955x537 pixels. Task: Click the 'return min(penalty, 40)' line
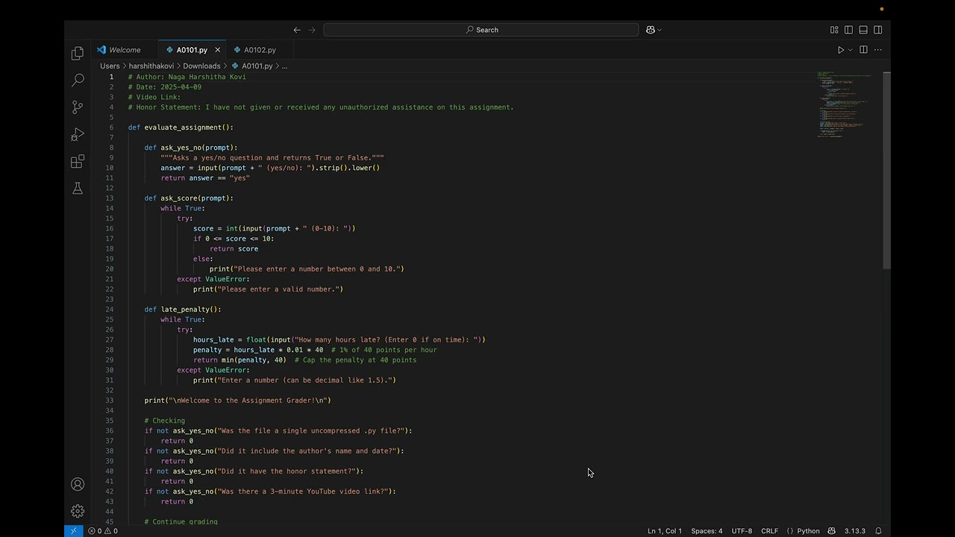pyautogui.click(x=239, y=360)
